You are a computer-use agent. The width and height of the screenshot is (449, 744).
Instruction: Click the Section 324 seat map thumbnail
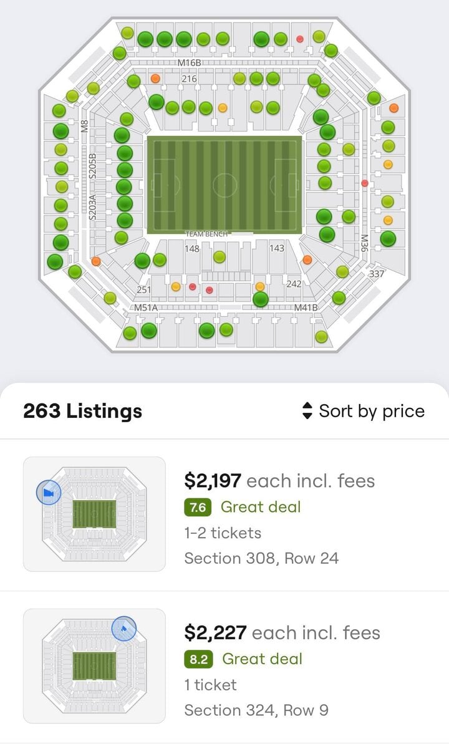pyautogui.click(x=94, y=665)
